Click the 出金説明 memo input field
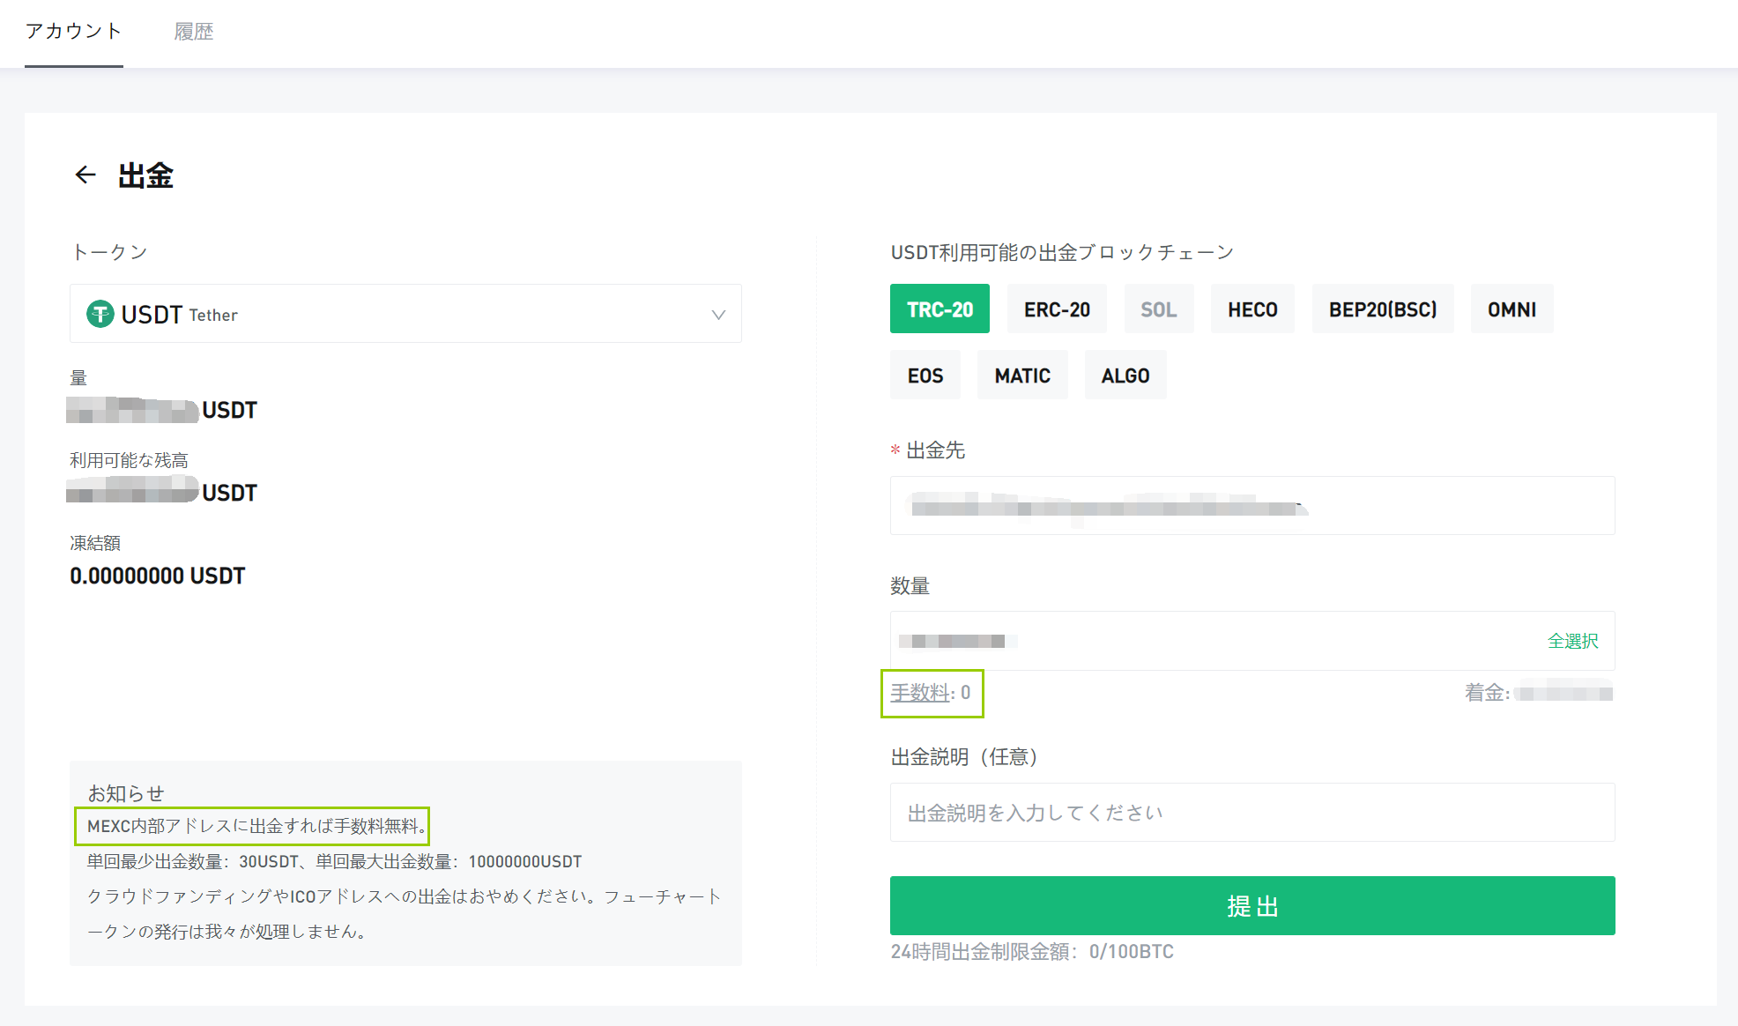Screen dimensions: 1738x1026 [x=1252, y=813]
